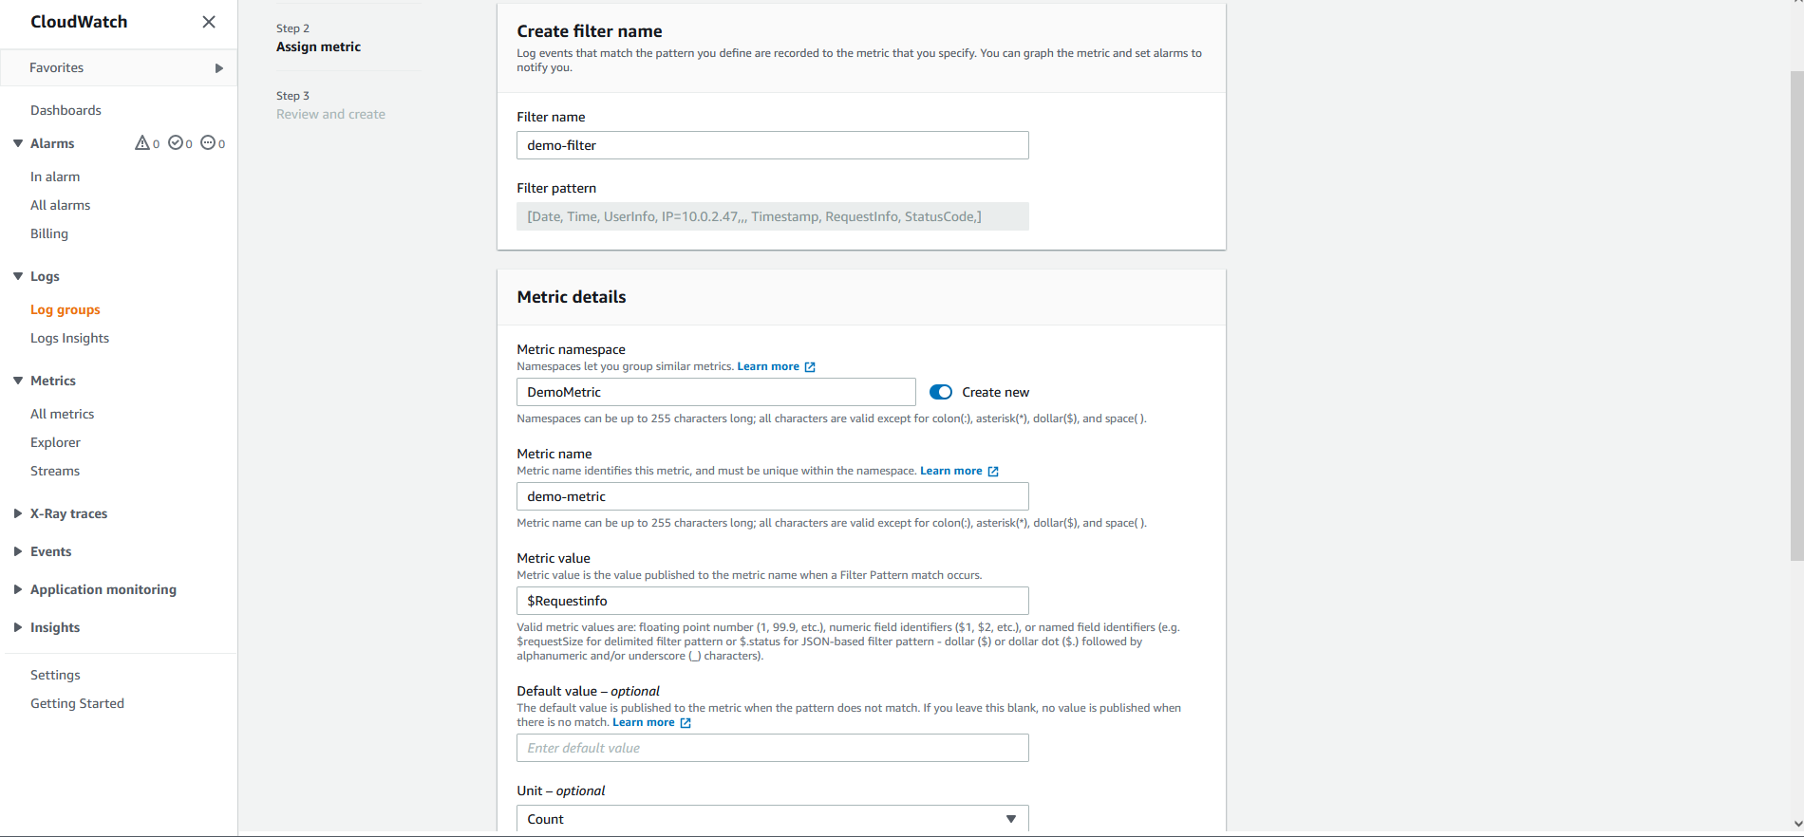Click the page vertical scrollbar
This screenshot has height=837, width=1804.
pos(1796,316)
